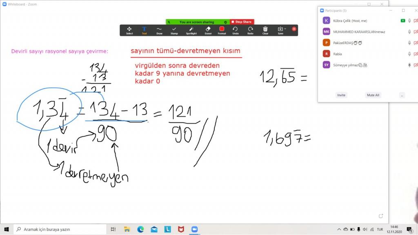Toggle PakizeERDAŞ's microphone icon
The image size is (418, 235).
point(409,43)
